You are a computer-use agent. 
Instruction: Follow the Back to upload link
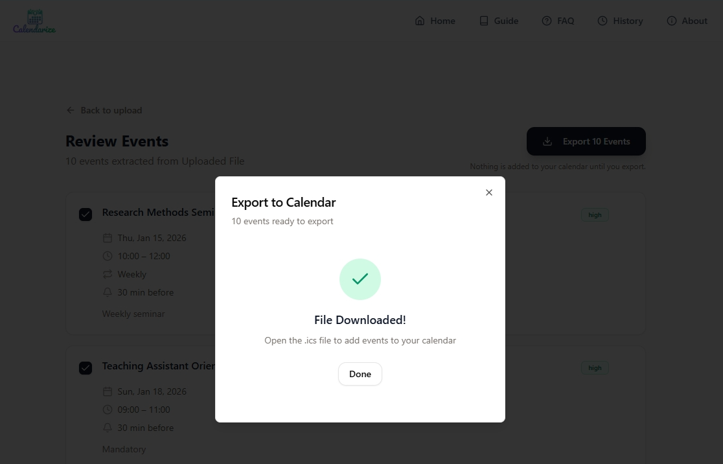coord(111,110)
